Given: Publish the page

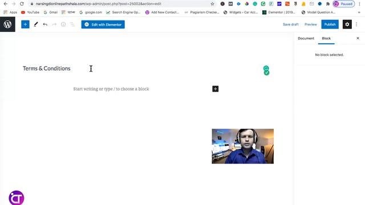Looking at the screenshot, I should click(x=330, y=24).
